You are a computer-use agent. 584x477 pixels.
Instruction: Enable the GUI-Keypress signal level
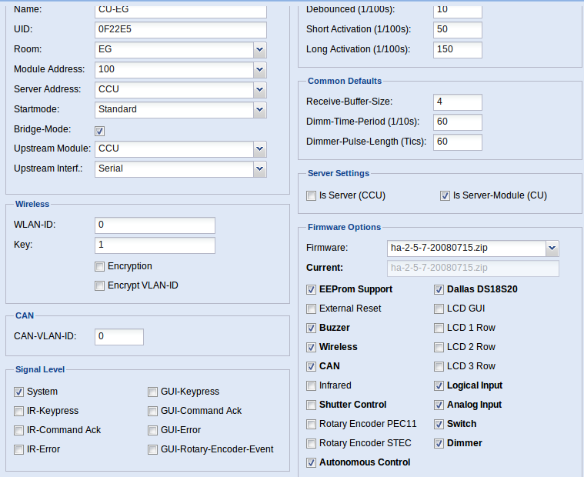point(152,392)
